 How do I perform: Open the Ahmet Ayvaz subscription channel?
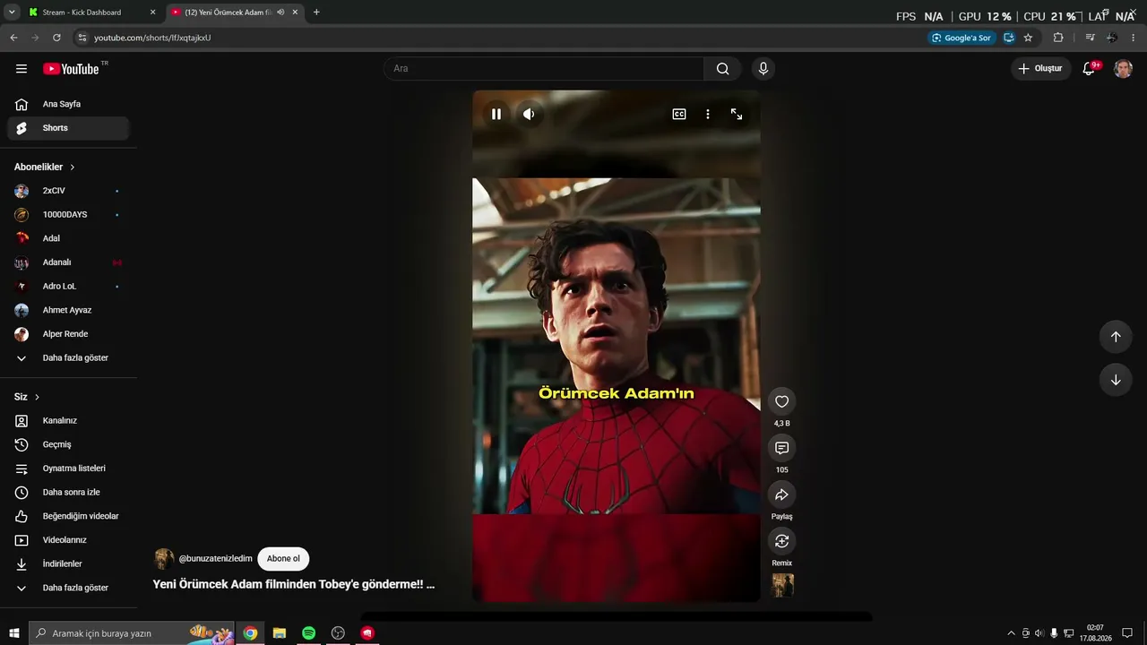[68, 310]
